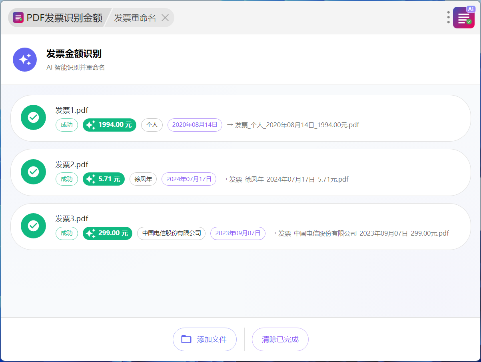Image resolution: width=481 pixels, height=362 pixels.
Task: Click the green checkmark icon for 发票2.pdf
Action: click(x=33, y=172)
